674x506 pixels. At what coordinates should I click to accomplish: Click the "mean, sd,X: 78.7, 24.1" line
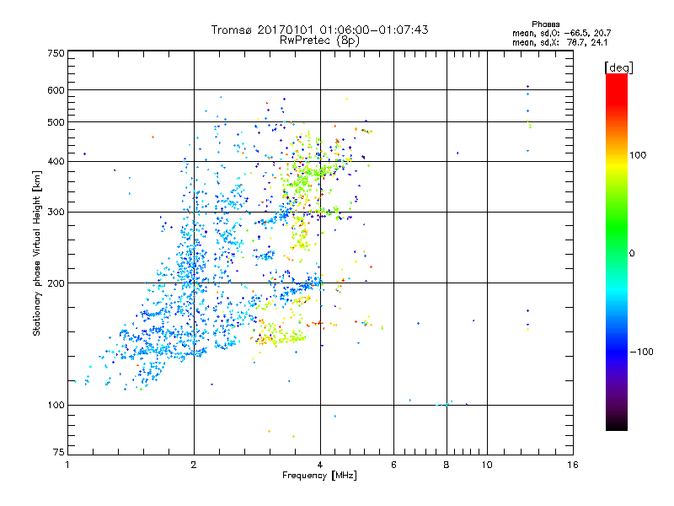[x=559, y=42]
